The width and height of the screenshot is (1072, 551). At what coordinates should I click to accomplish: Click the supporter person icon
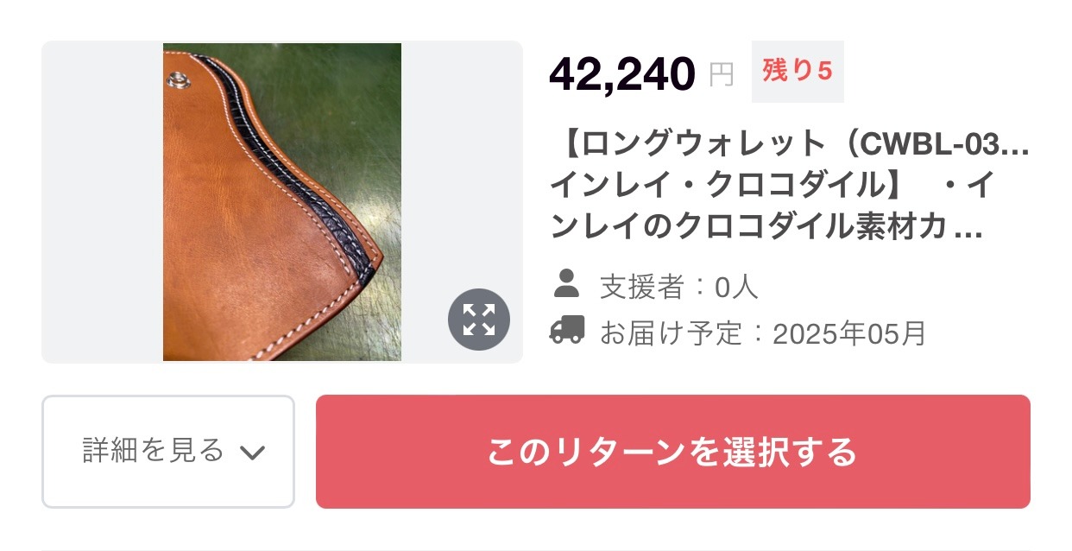pyautogui.click(x=566, y=284)
